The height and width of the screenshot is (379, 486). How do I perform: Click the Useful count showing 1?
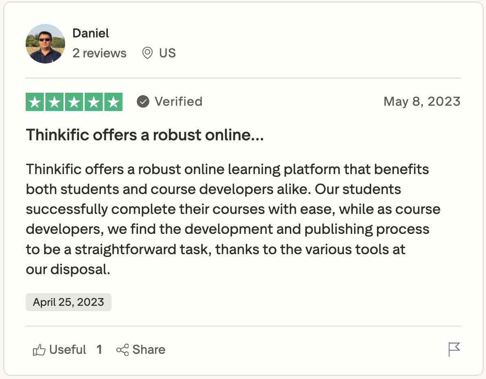click(x=99, y=349)
